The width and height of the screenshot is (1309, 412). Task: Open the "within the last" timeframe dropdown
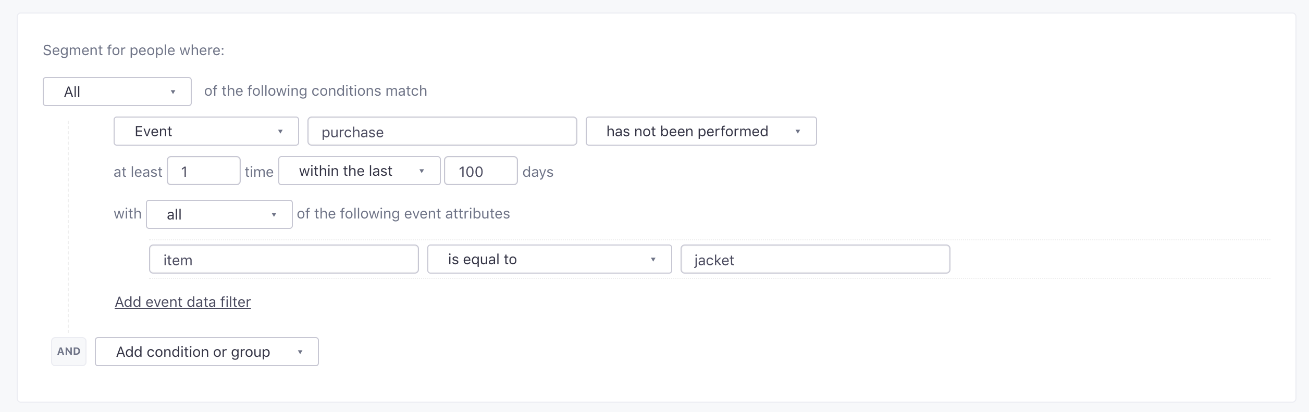point(359,171)
